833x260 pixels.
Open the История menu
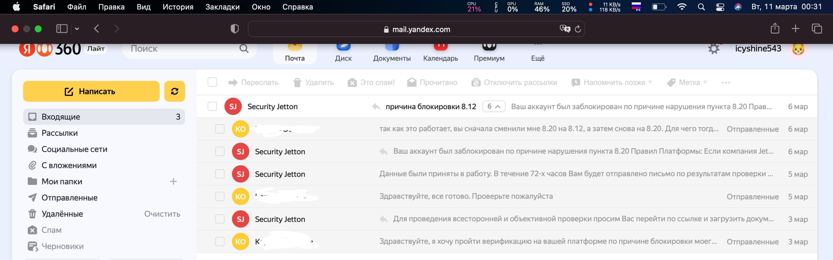pyautogui.click(x=178, y=7)
